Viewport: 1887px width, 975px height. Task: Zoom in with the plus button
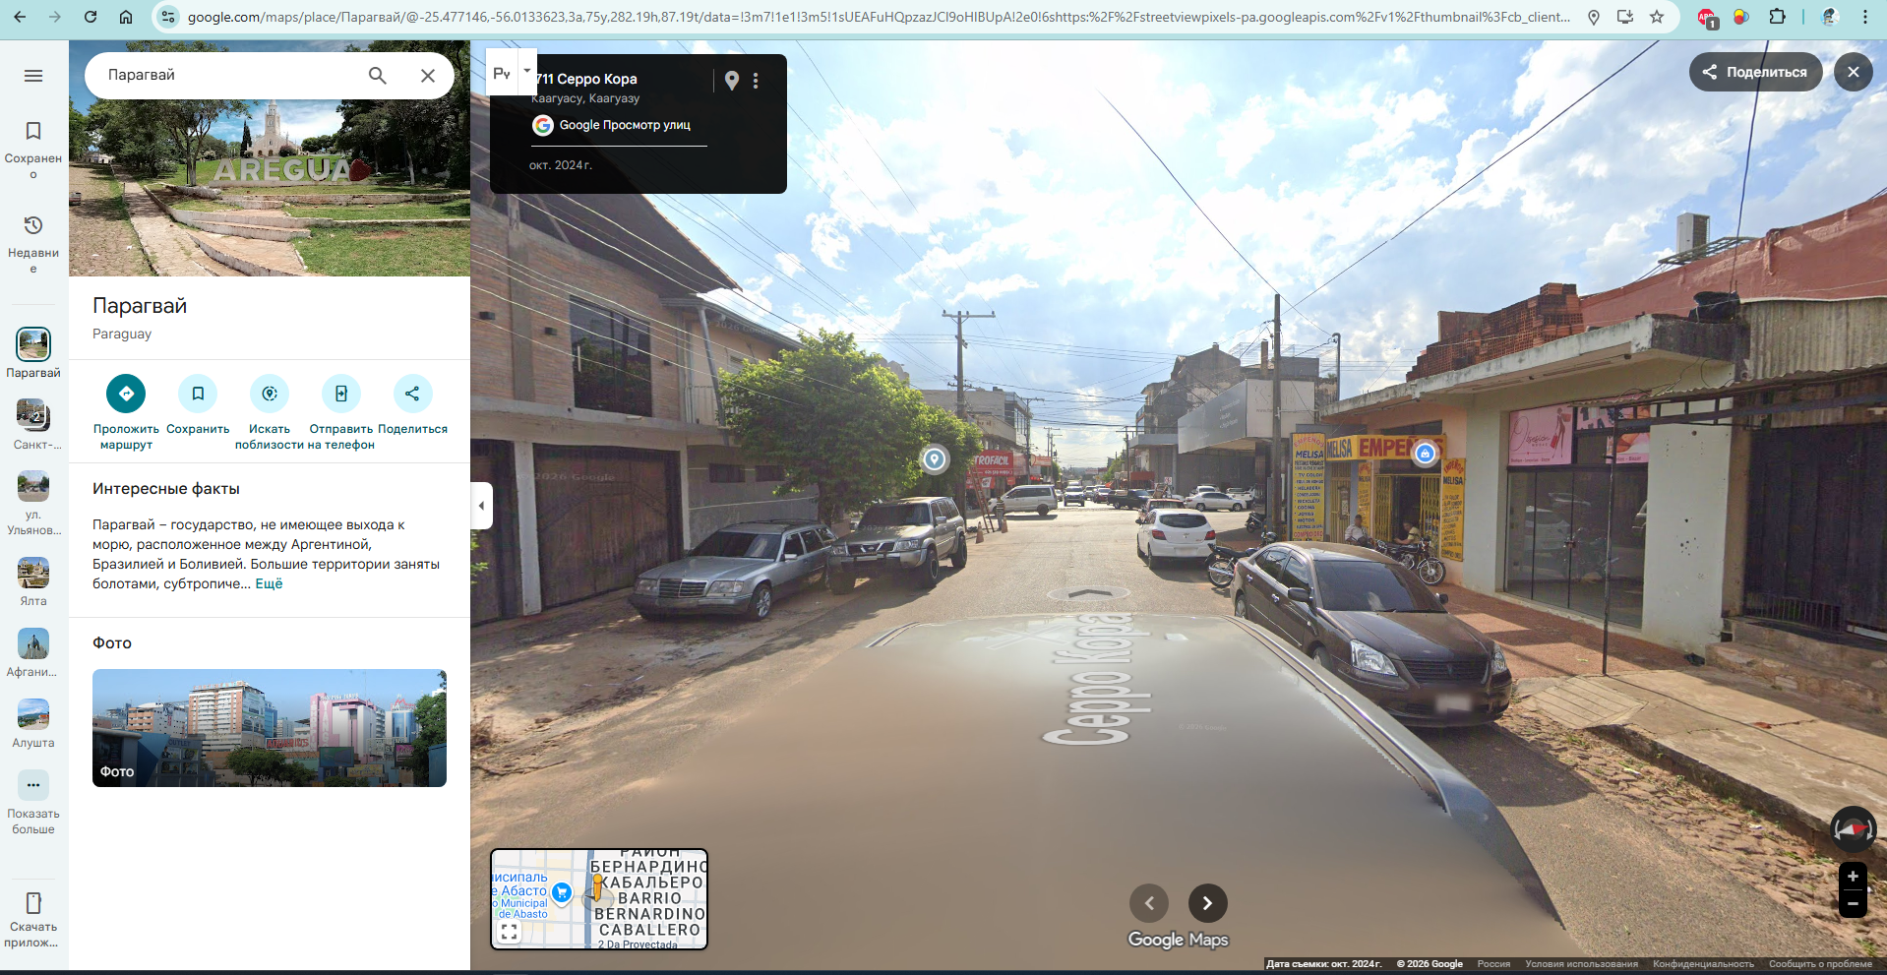pyautogui.click(x=1853, y=876)
